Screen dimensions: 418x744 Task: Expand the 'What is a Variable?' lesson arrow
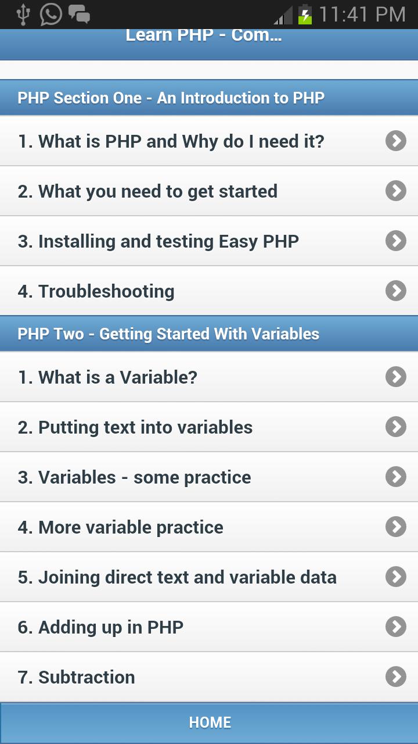pos(395,377)
